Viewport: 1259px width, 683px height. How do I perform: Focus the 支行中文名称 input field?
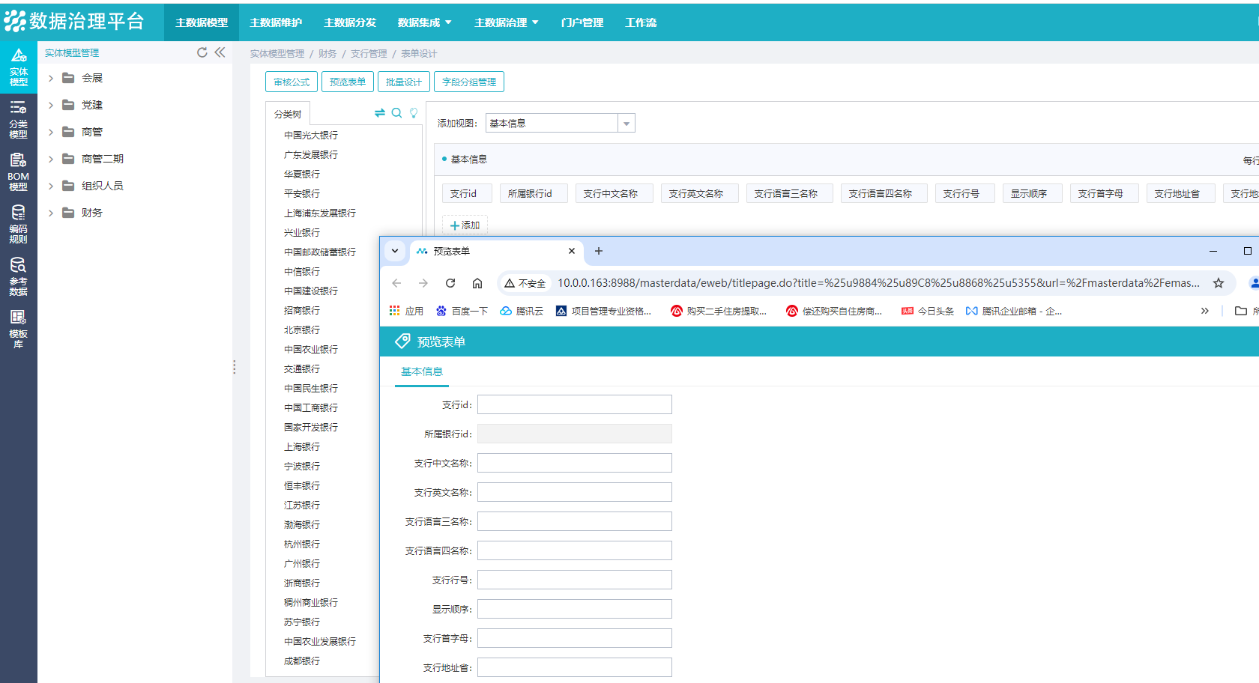[574, 464]
